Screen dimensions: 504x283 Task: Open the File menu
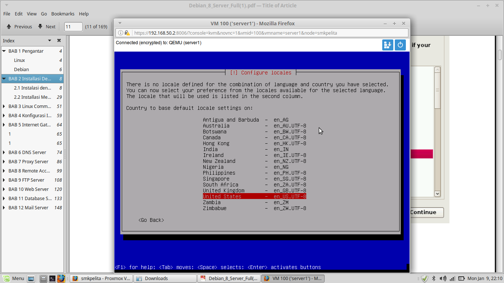(7, 14)
